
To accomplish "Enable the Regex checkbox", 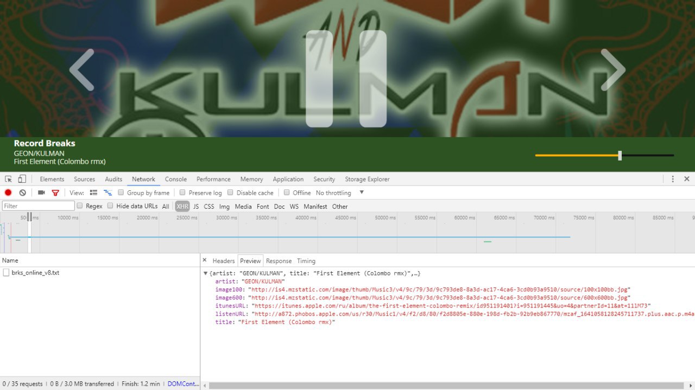I will pyautogui.click(x=80, y=206).
